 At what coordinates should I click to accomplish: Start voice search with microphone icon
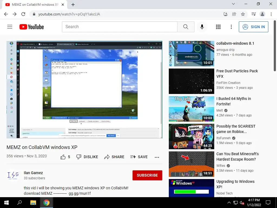coord(202,27)
